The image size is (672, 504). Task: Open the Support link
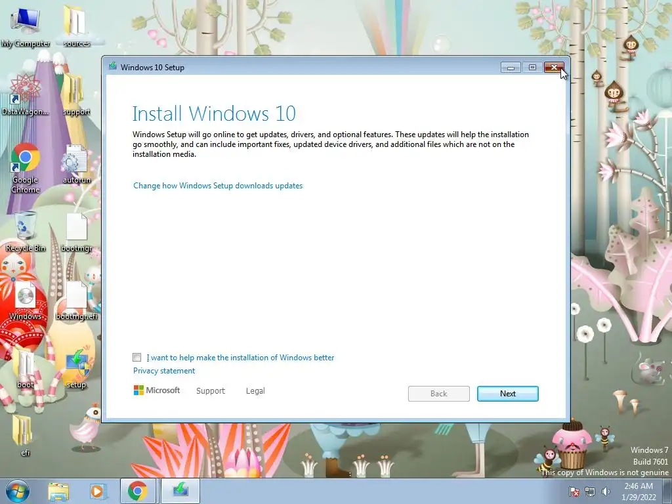tap(211, 391)
